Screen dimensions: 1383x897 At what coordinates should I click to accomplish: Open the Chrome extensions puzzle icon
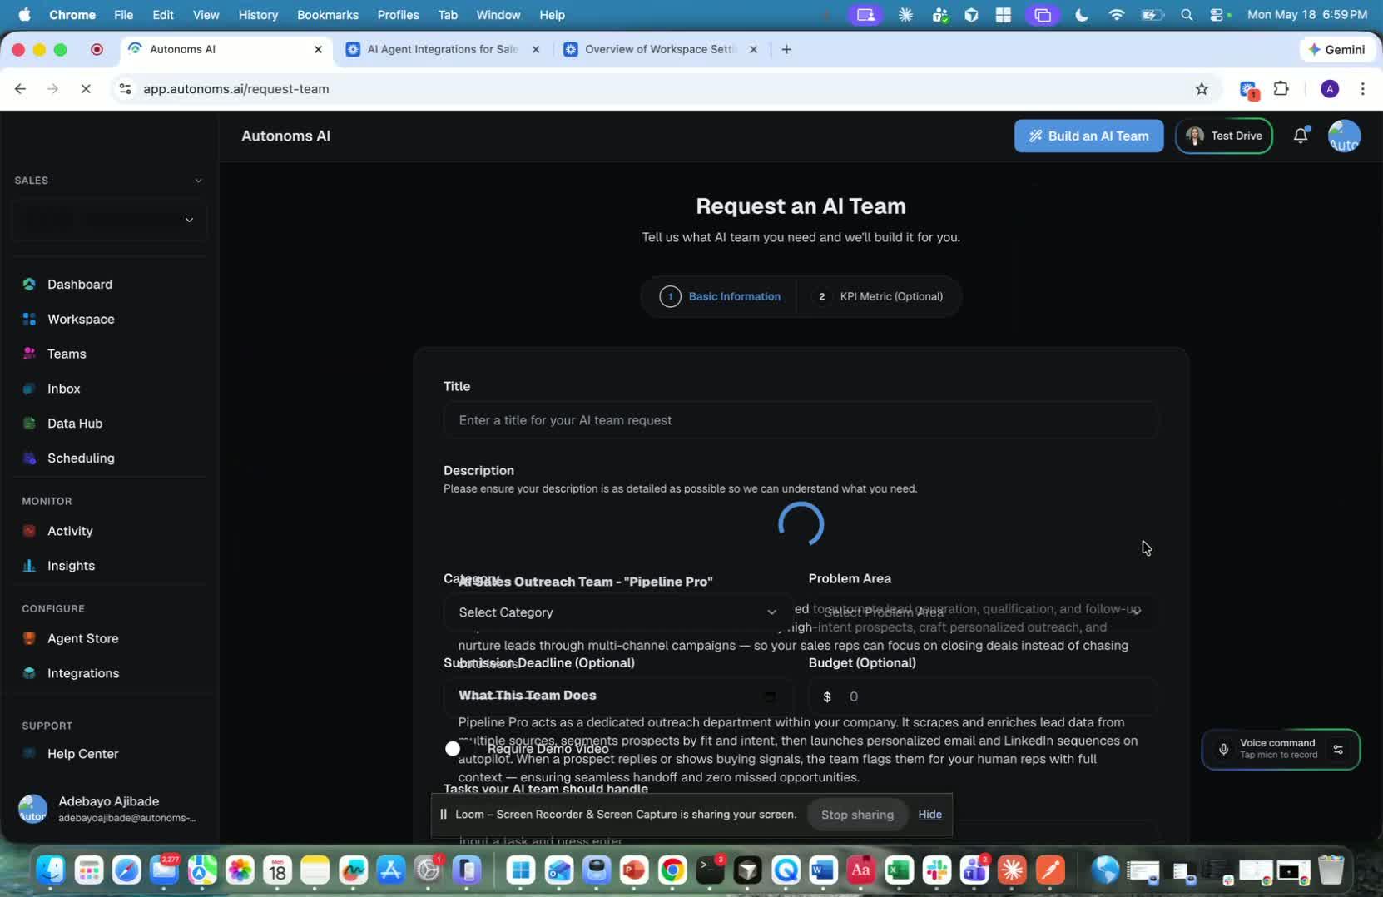click(1281, 89)
